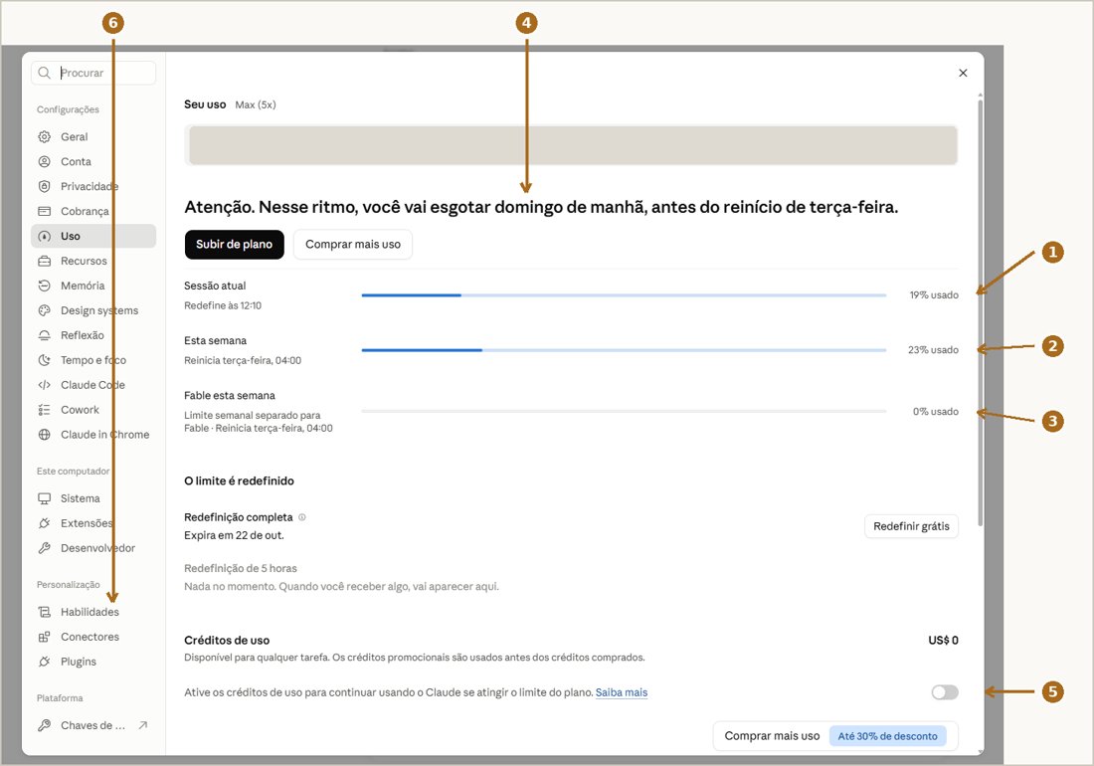Click the Subir de plano button
Screen dimensions: 1094x766
235,244
